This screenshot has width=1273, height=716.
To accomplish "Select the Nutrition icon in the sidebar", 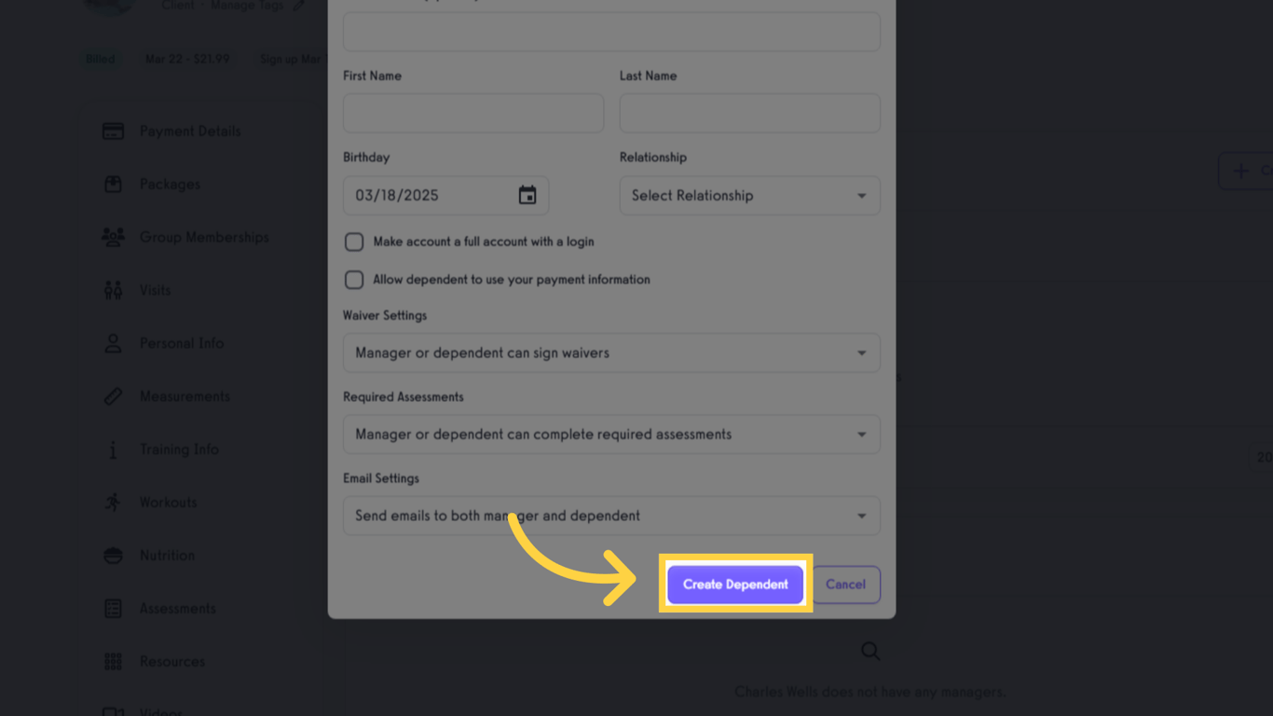I will tap(112, 555).
